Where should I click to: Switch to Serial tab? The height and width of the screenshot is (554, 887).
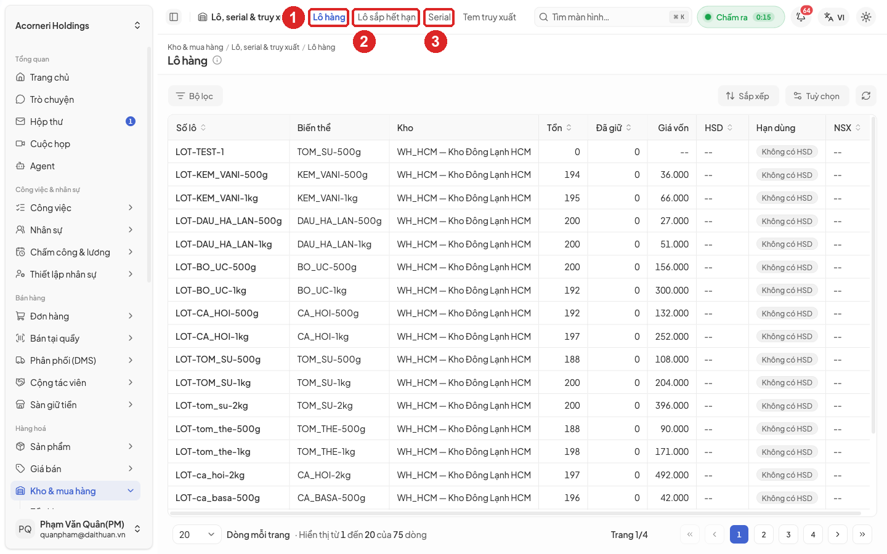[x=439, y=17]
